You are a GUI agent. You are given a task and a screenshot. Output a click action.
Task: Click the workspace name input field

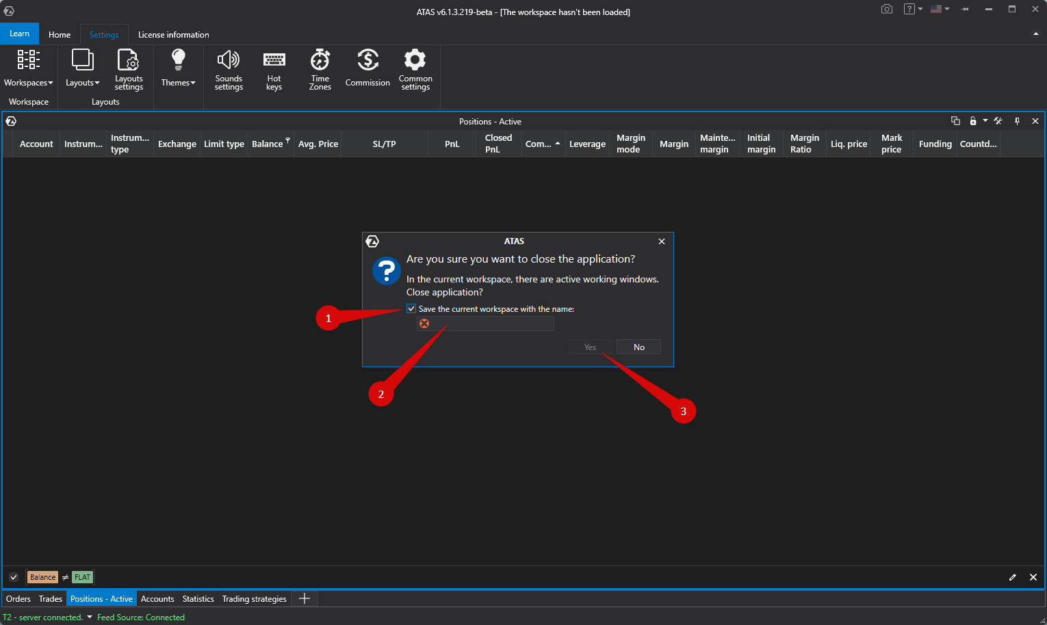point(486,323)
